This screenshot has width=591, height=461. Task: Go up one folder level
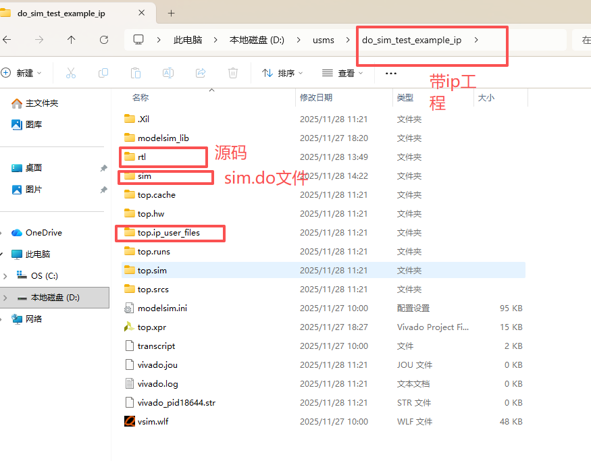(71, 40)
